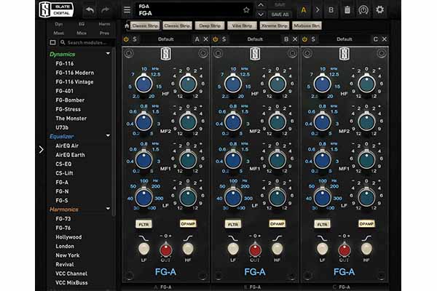
Task: Solo module A with its S button
Action: (135, 39)
